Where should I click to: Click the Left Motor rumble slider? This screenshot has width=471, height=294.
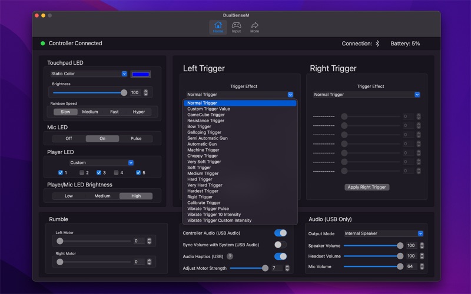point(94,241)
